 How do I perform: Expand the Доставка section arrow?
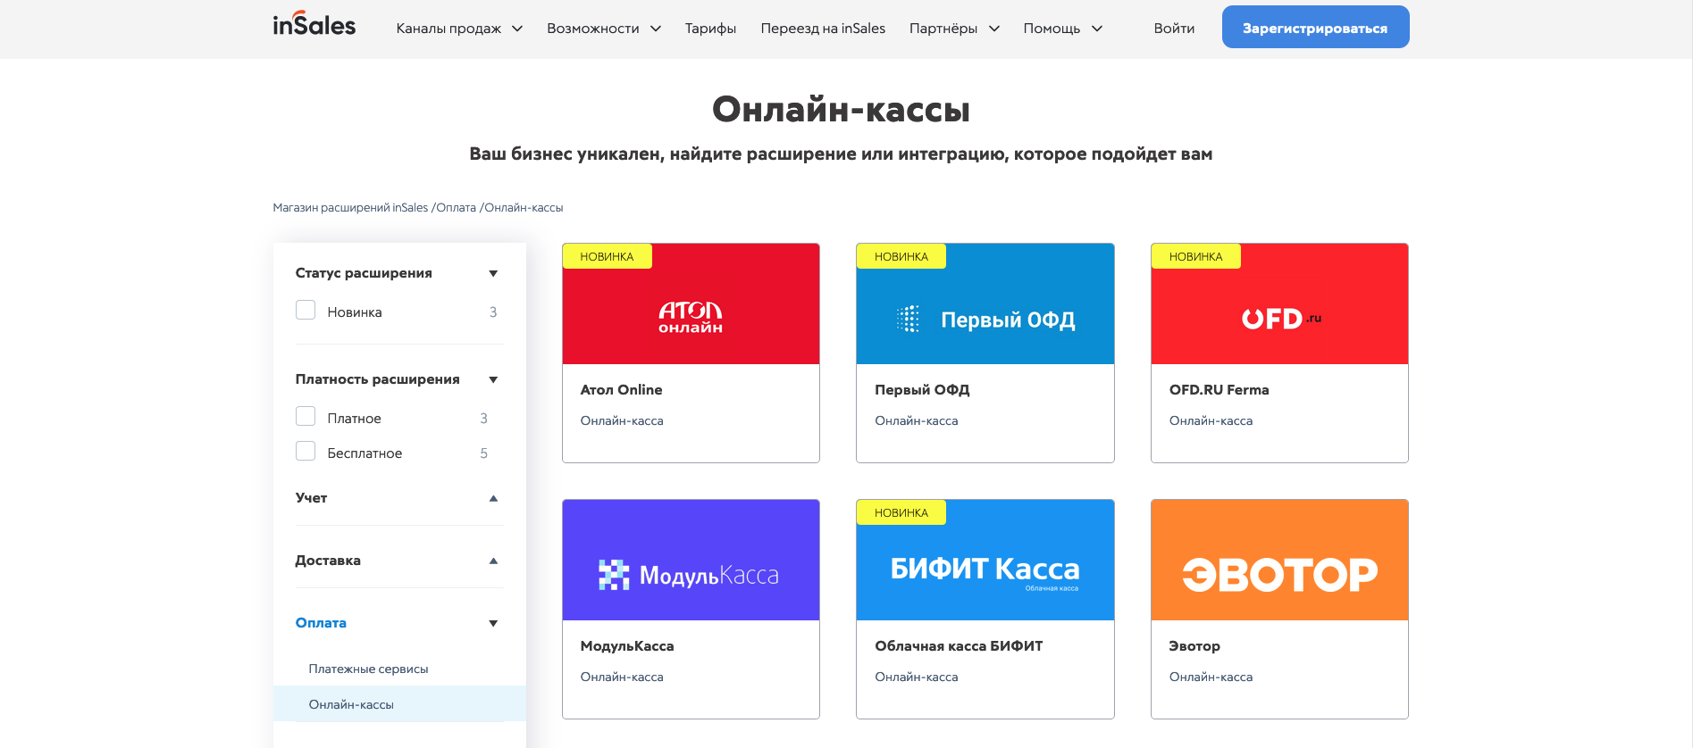pos(493,561)
